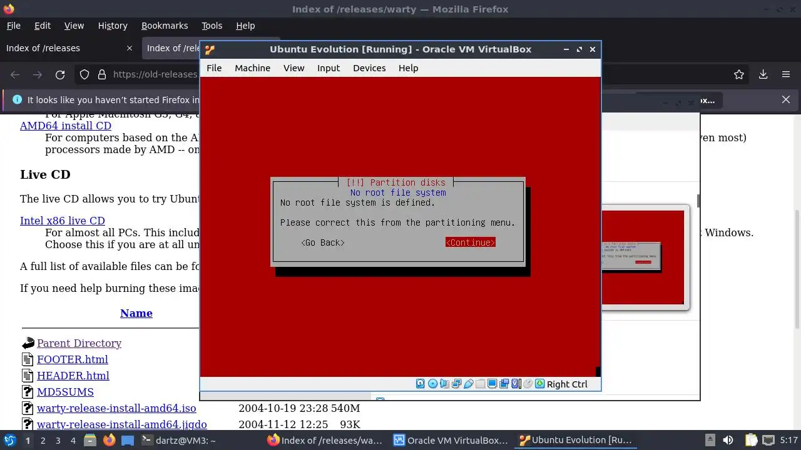Click the display monitor icon in VirtualBox status bar
Screen dimensions: 801x450
tap(492, 384)
